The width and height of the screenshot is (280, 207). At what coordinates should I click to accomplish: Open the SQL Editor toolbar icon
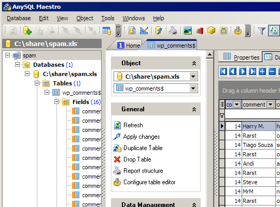(132, 31)
